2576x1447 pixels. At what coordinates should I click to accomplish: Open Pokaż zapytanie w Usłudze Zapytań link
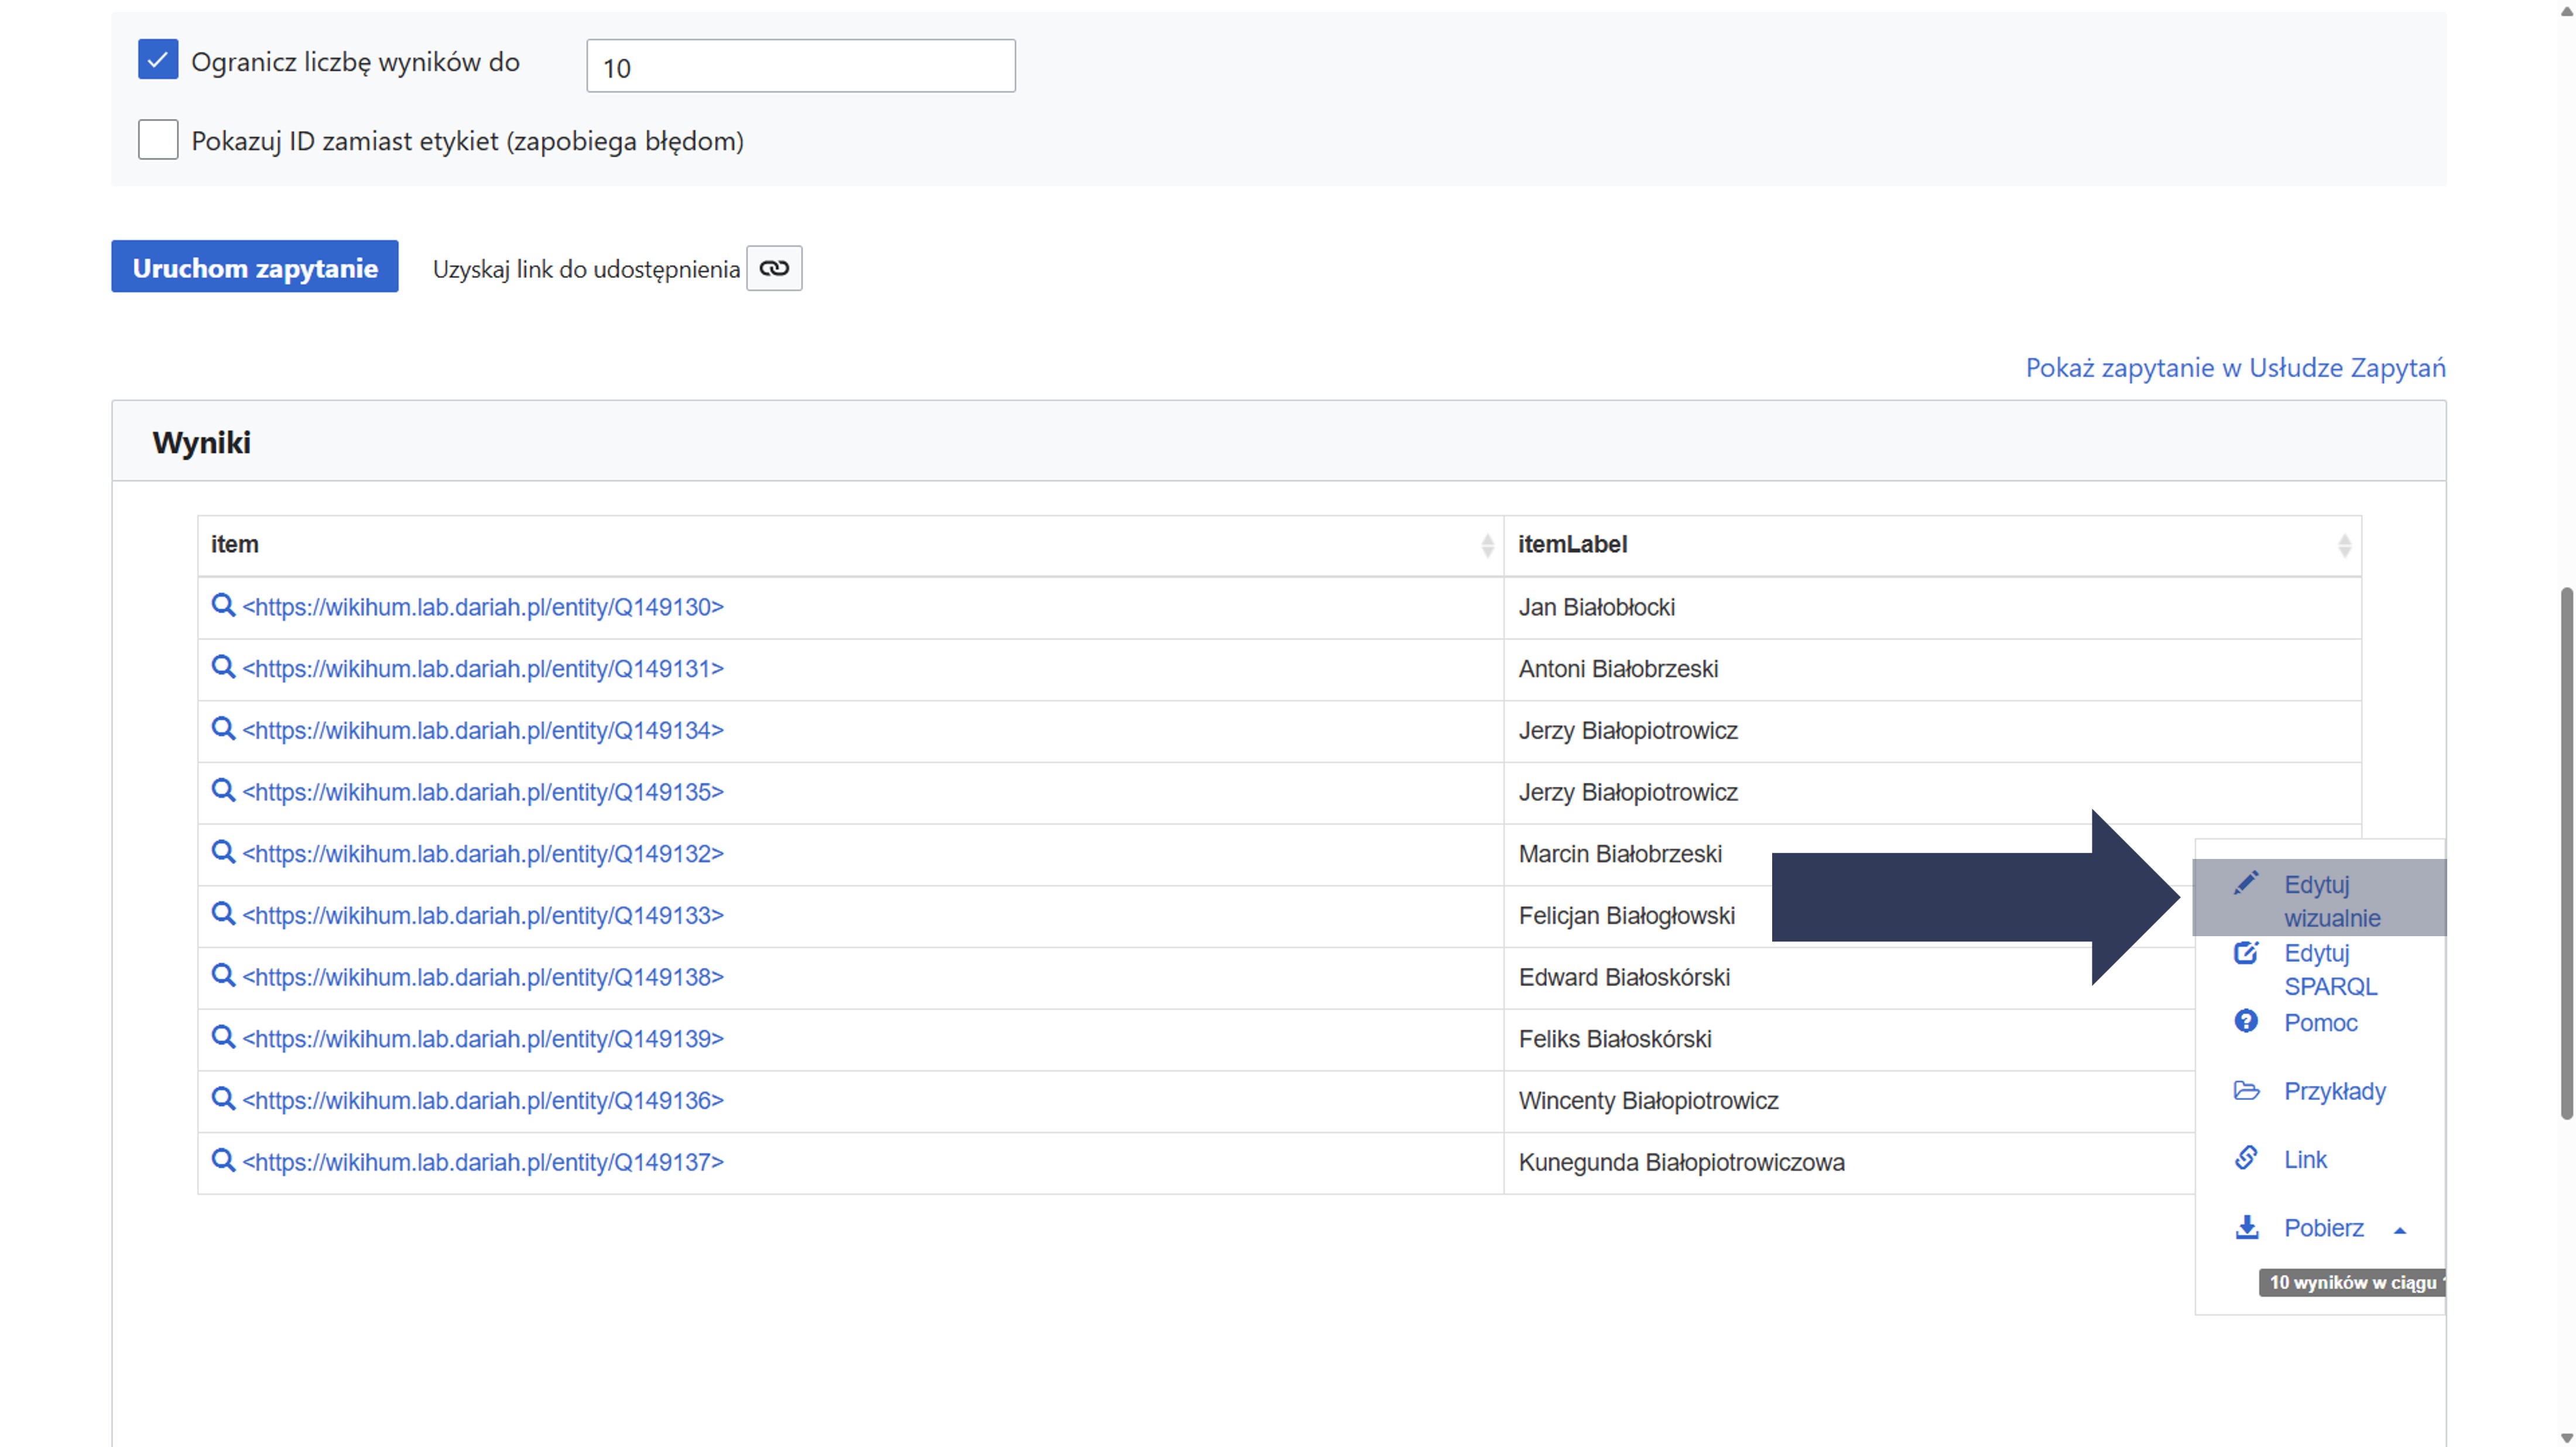pyautogui.click(x=2235, y=367)
